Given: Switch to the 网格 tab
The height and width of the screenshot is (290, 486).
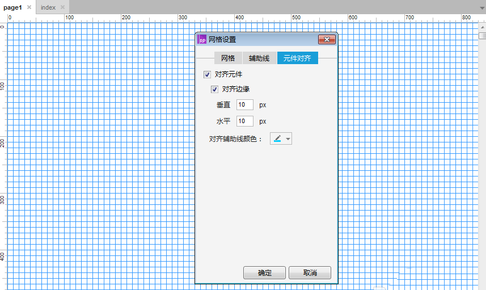Looking at the screenshot, I should tap(228, 58).
